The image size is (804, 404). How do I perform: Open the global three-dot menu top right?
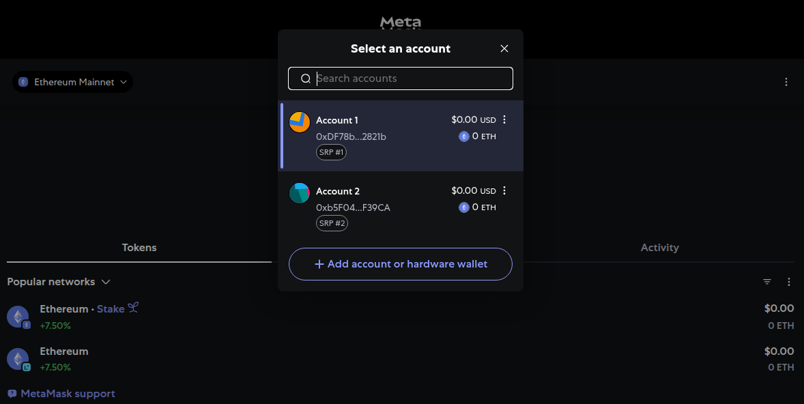786,81
